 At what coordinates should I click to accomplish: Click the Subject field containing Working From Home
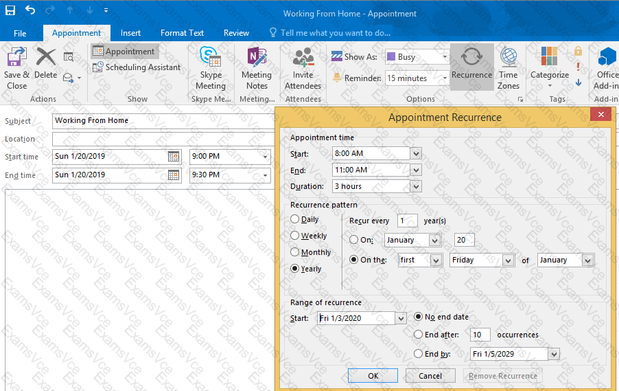pyautogui.click(x=163, y=121)
